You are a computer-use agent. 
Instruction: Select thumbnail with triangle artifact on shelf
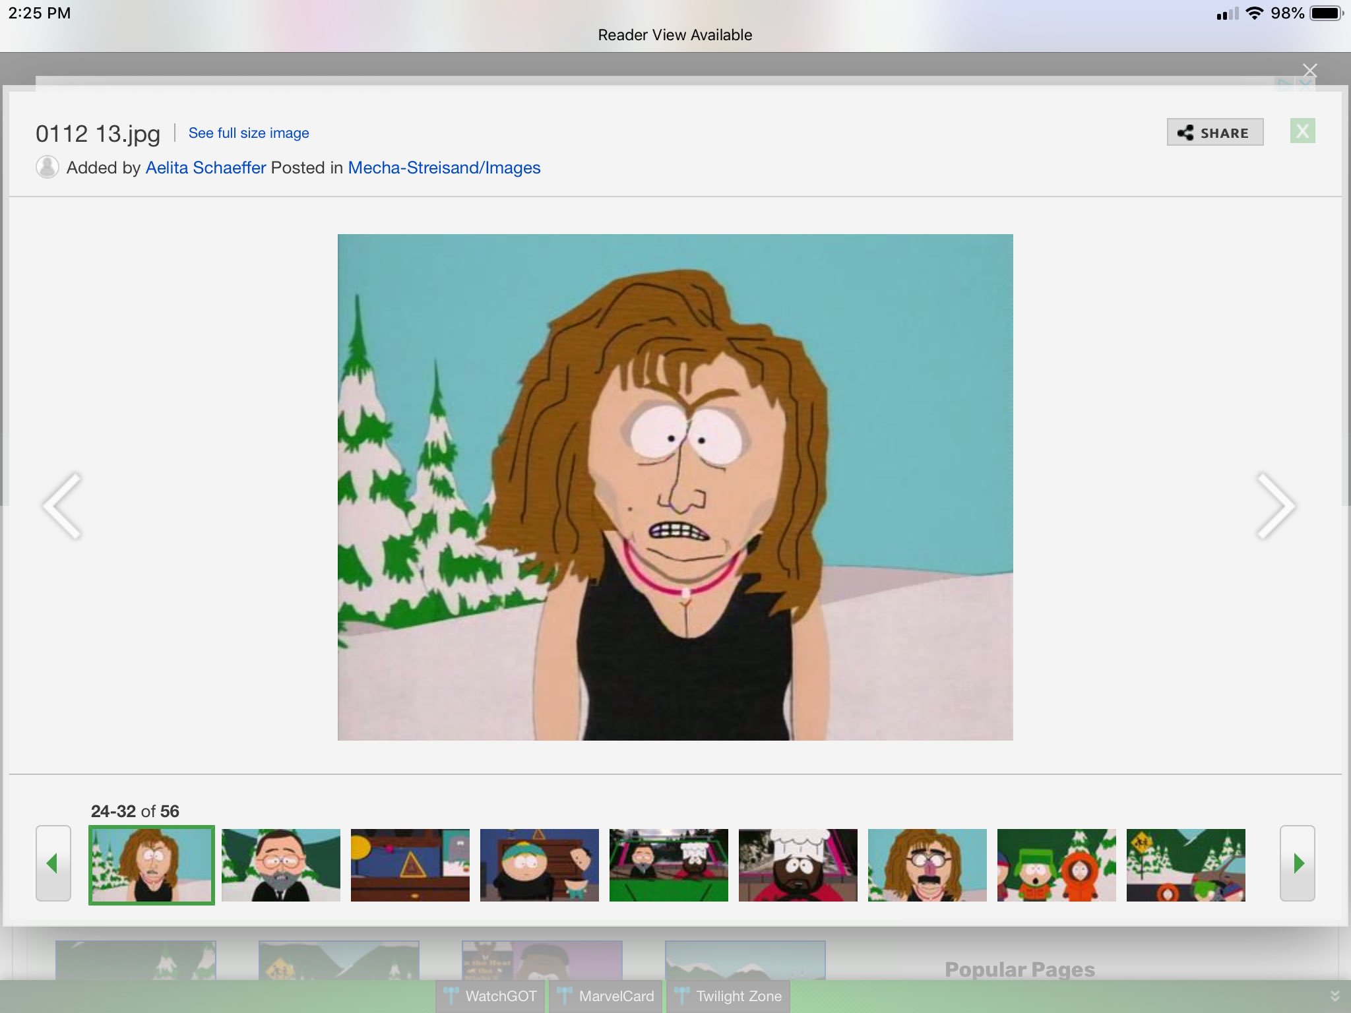point(410,865)
